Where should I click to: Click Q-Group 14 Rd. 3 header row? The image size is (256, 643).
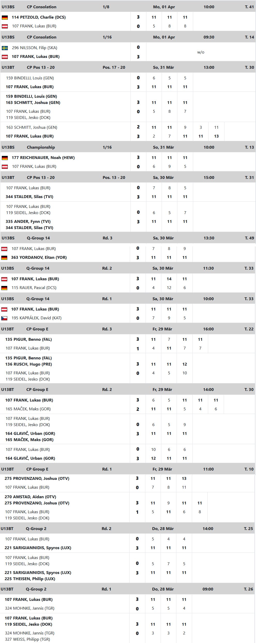pyautogui.click(x=128, y=238)
